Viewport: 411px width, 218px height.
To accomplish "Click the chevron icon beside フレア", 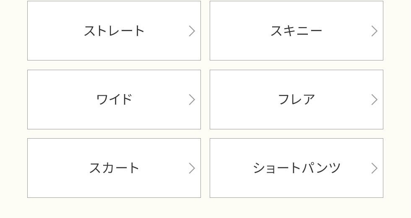I will click(374, 100).
